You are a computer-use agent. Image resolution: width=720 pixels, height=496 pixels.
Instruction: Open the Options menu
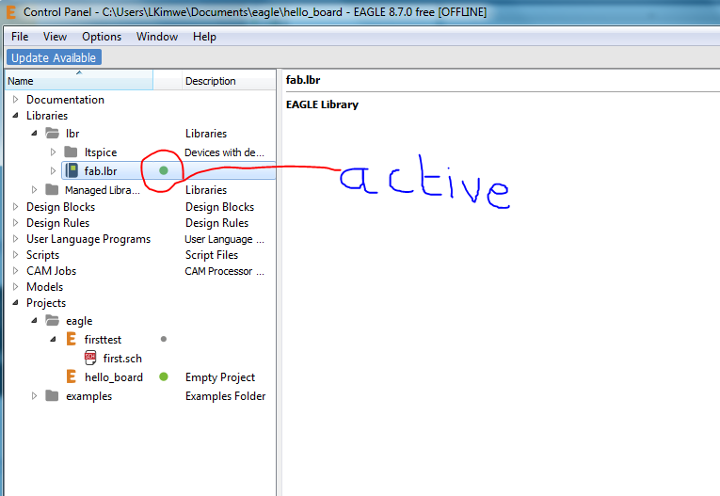[102, 37]
